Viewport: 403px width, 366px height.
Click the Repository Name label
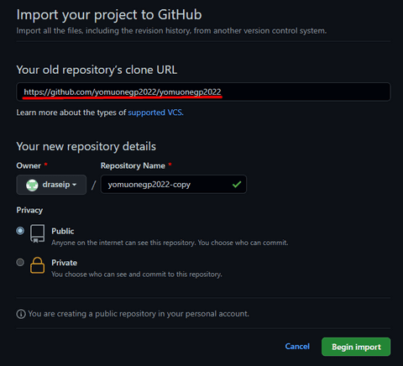(x=133, y=165)
